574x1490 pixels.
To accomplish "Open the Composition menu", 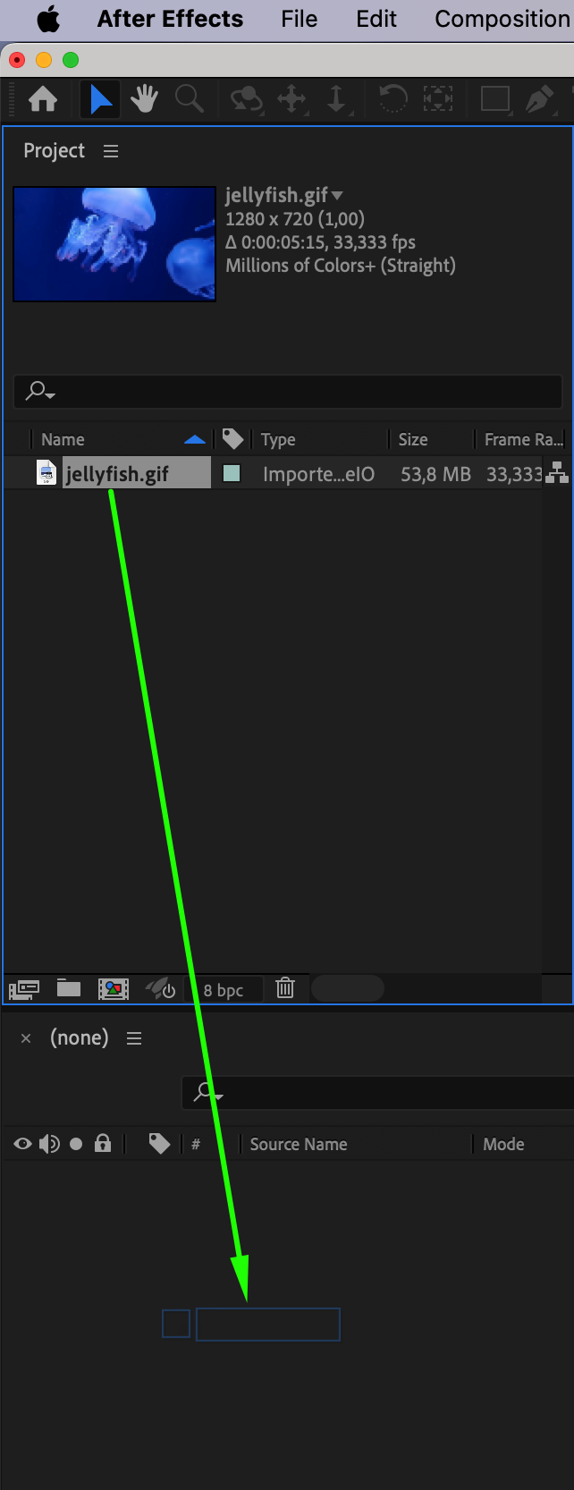I will click(502, 19).
